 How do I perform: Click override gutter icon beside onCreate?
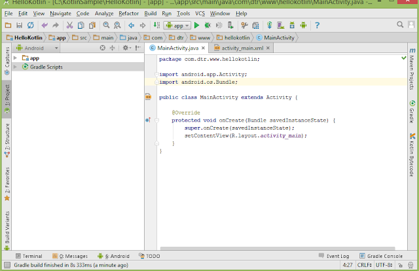149,120
